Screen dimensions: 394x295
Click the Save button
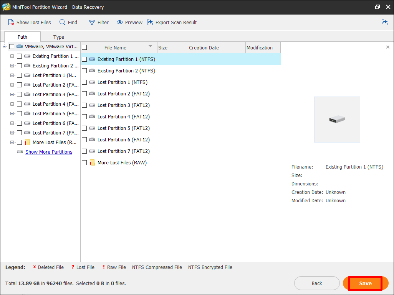[x=366, y=283]
